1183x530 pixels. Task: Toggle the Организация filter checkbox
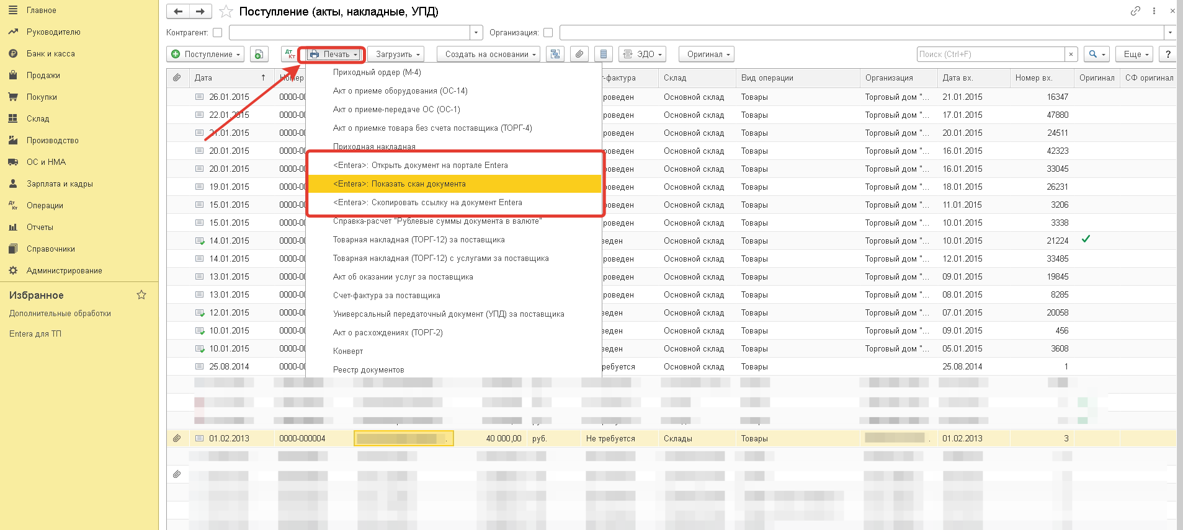[548, 32]
